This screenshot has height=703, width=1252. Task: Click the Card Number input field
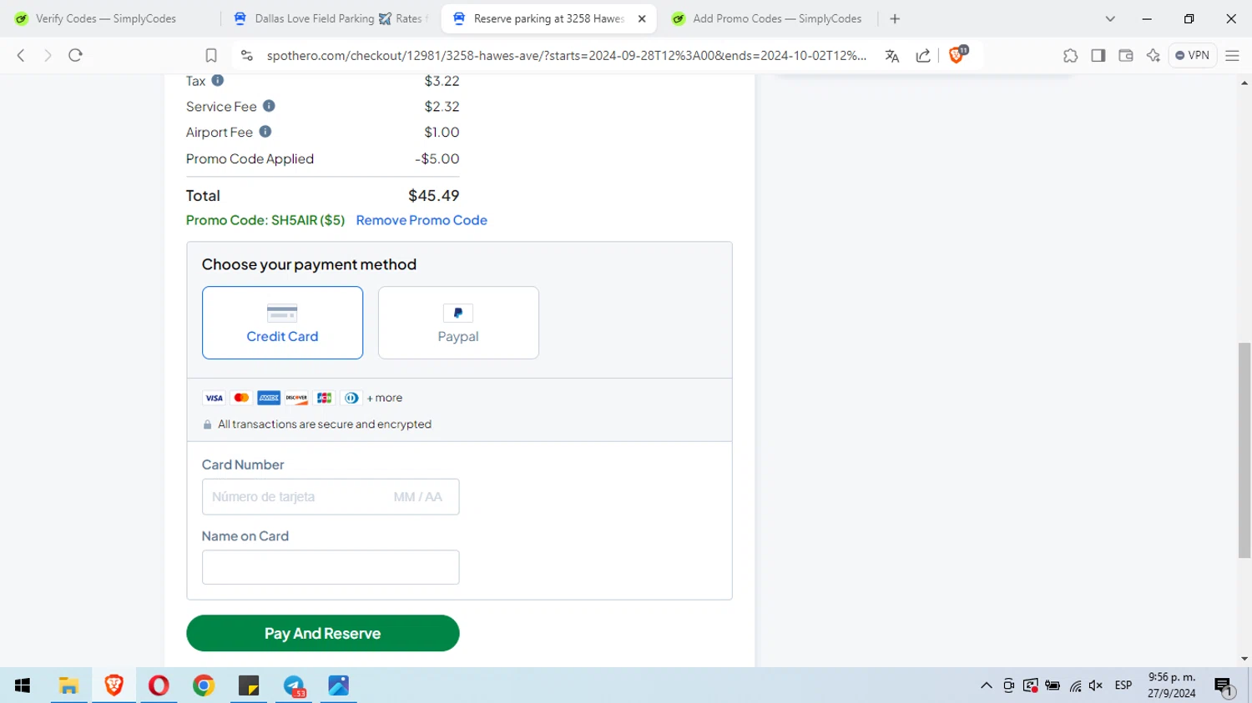pyautogui.click(x=331, y=497)
